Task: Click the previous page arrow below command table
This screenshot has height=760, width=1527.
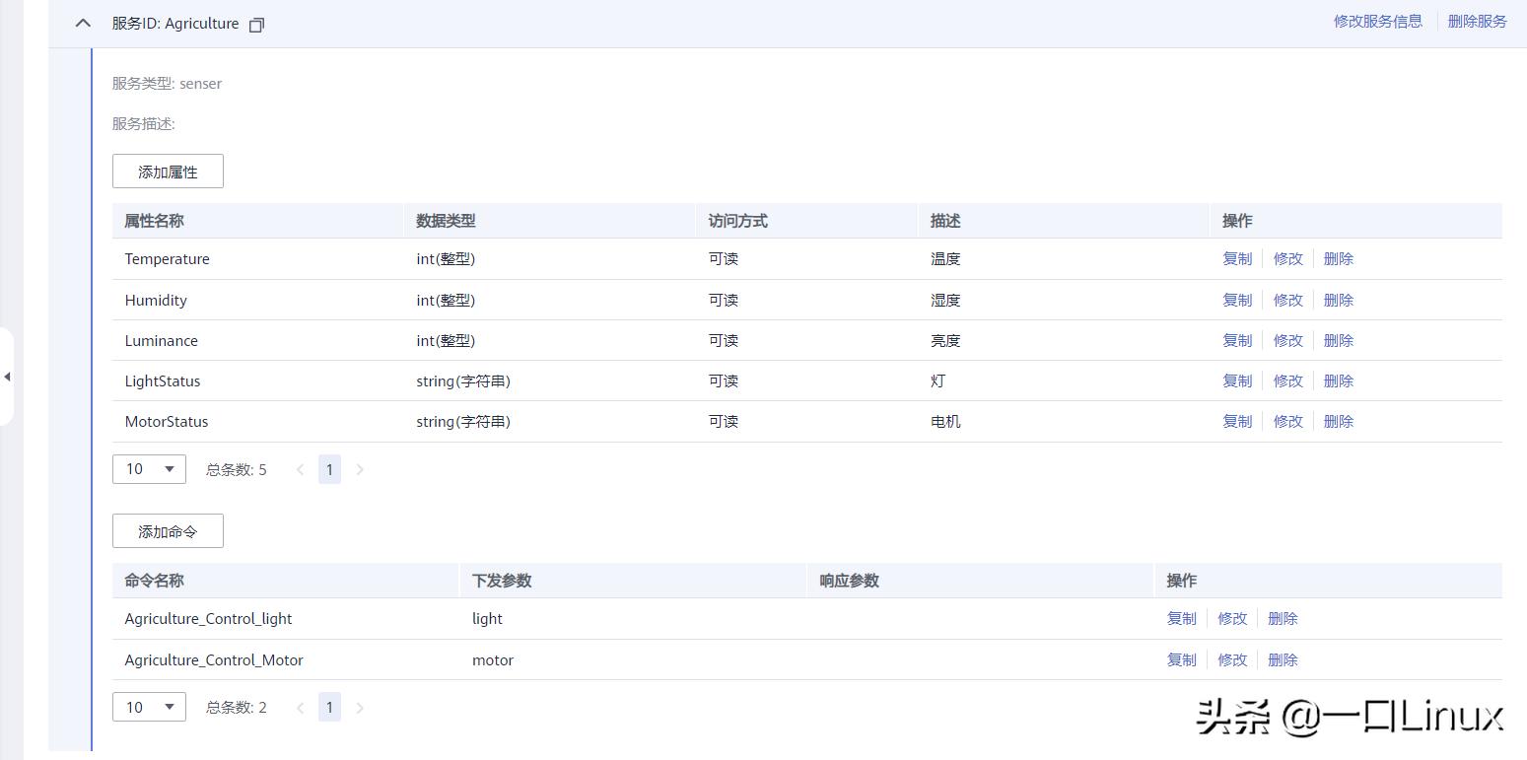Action: pyautogui.click(x=300, y=707)
